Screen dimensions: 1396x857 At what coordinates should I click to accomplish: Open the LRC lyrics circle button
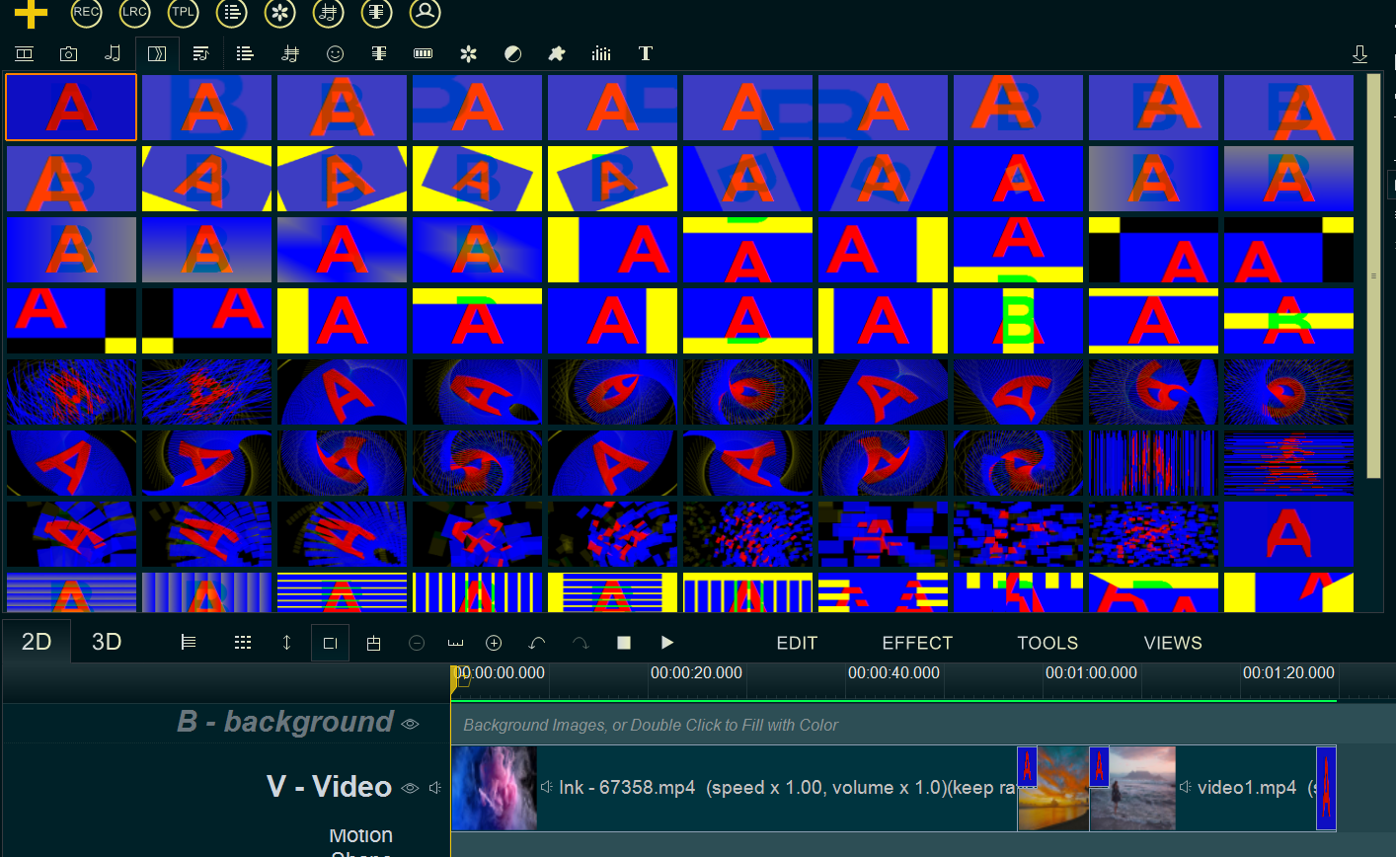click(135, 13)
